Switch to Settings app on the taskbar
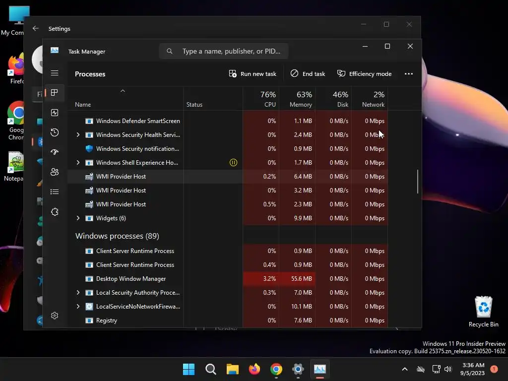The width and height of the screenshot is (508, 381). [298, 369]
